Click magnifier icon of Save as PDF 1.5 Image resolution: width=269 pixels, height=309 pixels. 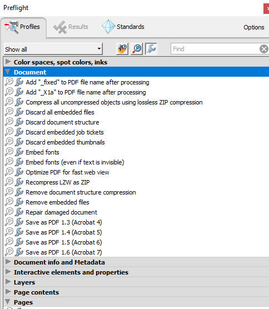click(x=9, y=242)
